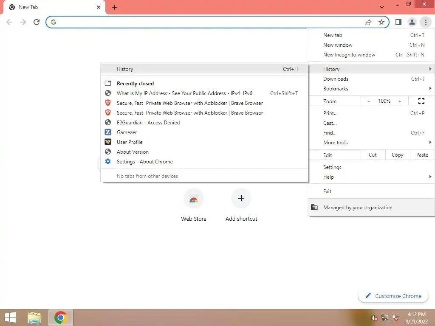This screenshot has width=435, height=326.
Task: Open the tab search chevron
Action: (382, 7)
